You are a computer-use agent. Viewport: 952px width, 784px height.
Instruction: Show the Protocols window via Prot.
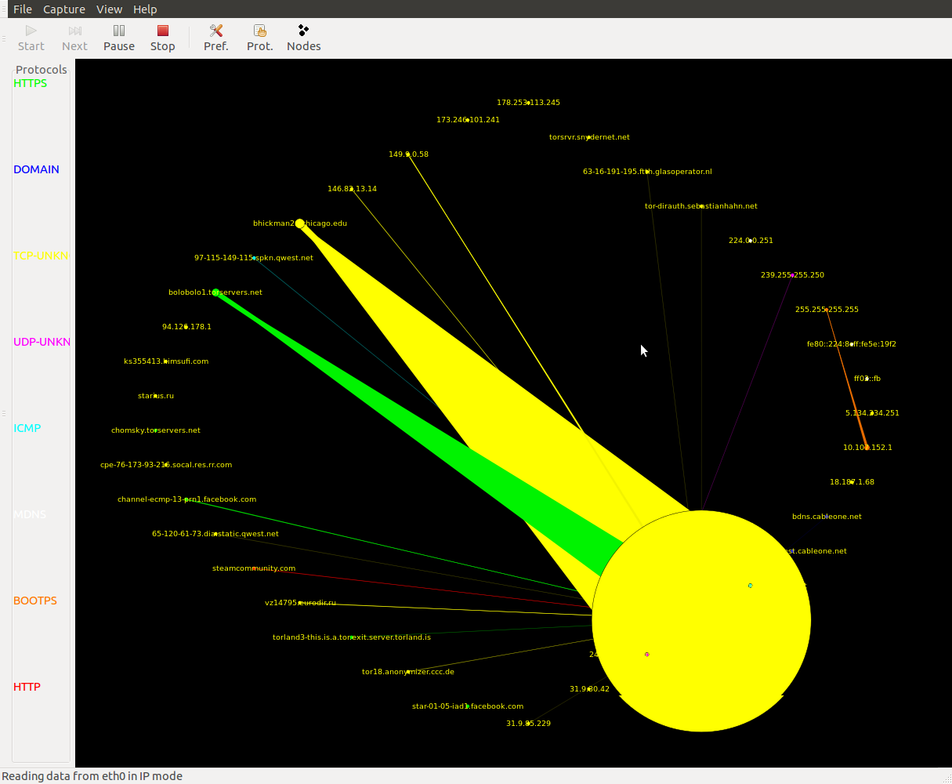(x=259, y=38)
